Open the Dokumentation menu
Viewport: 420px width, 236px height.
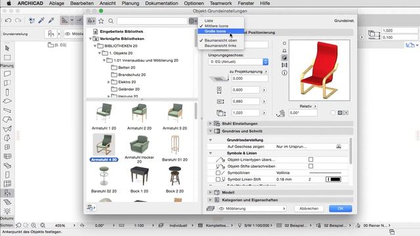(x=161, y=3)
